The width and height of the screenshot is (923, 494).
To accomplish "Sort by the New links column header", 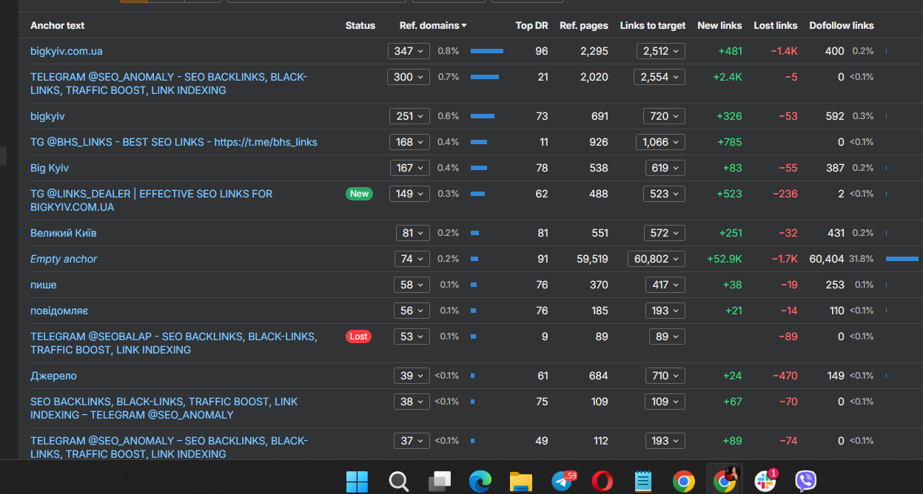I will 719,25.
